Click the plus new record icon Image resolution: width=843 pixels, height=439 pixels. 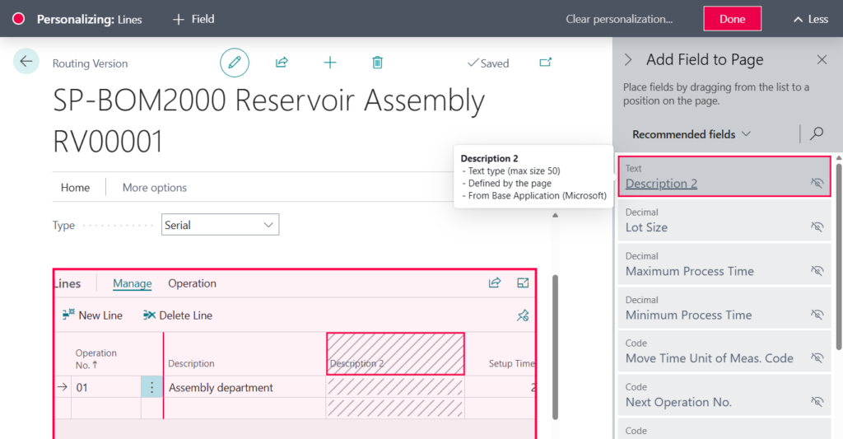(329, 63)
